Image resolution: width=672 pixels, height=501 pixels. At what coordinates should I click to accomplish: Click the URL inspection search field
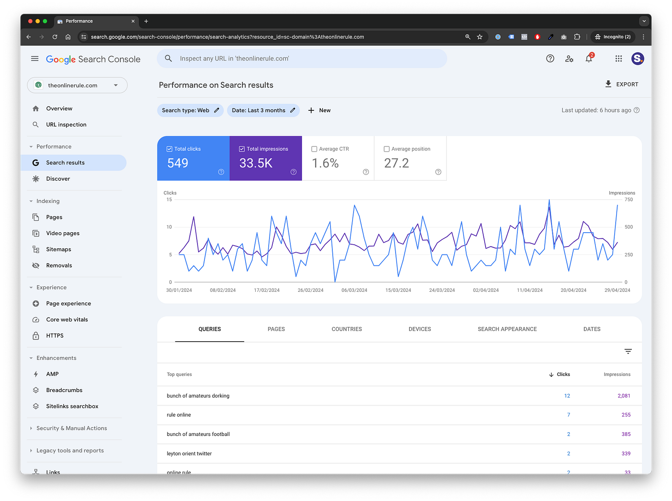pyautogui.click(x=302, y=59)
